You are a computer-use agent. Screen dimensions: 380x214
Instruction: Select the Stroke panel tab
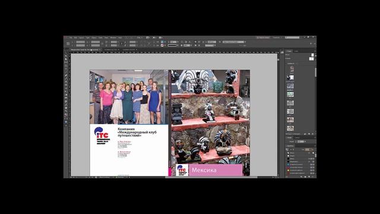pos(290,137)
